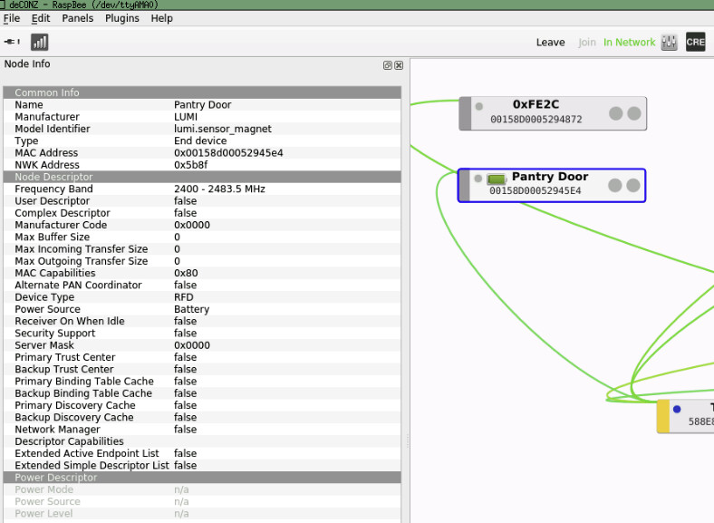Screen dimensions: 714x523
Task: Click the Extended Active Endpoint List row
Action: tap(202, 454)
